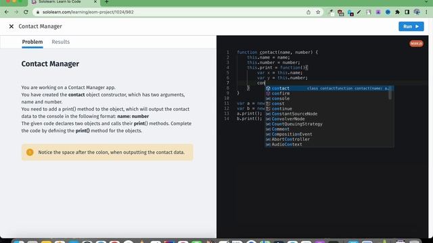Screen dimensions: 433x243
Task: Click code line 1 function declaration
Action: click(277, 53)
